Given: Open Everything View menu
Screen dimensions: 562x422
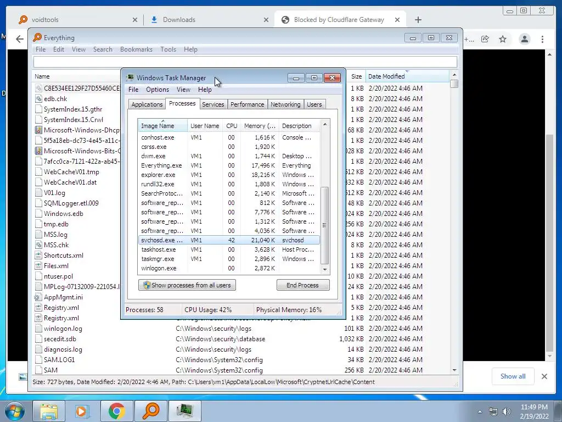Looking at the screenshot, I should pyautogui.click(x=78, y=49).
